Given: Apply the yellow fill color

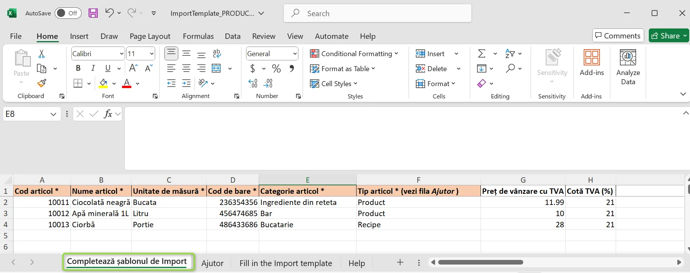Looking at the screenshot, I should click(103, 83).
